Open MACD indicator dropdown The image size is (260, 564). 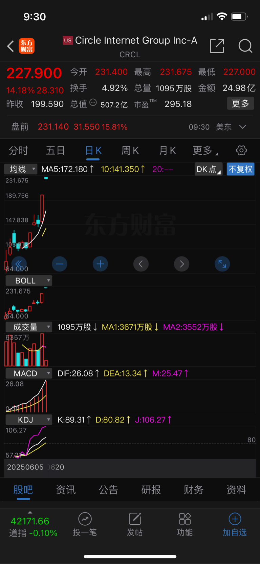pos(29,373)
